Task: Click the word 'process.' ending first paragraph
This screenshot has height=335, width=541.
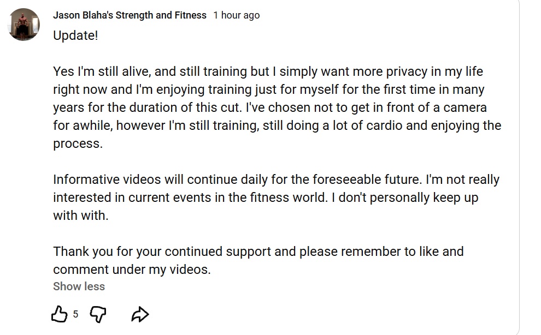Action: (78, 143)
